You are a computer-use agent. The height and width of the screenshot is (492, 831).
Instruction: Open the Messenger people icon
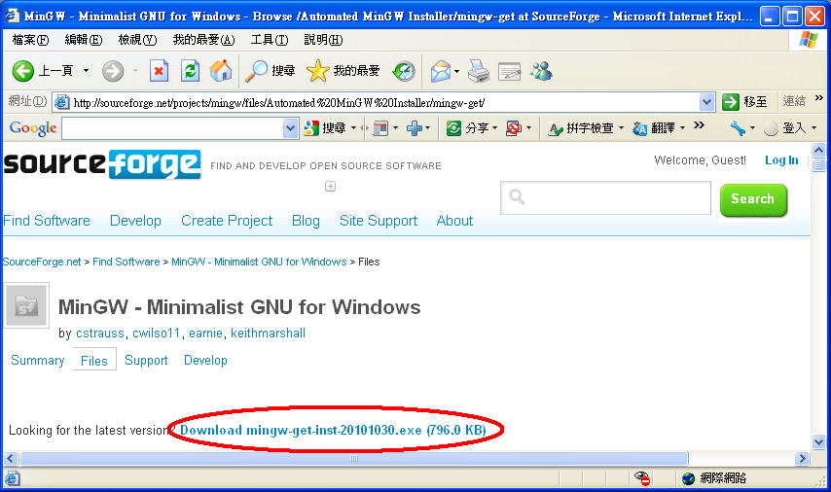pyautogui.click(x=542, y=71)
